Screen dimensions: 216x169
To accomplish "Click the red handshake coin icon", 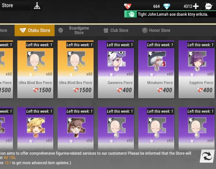I will (127, 6).
